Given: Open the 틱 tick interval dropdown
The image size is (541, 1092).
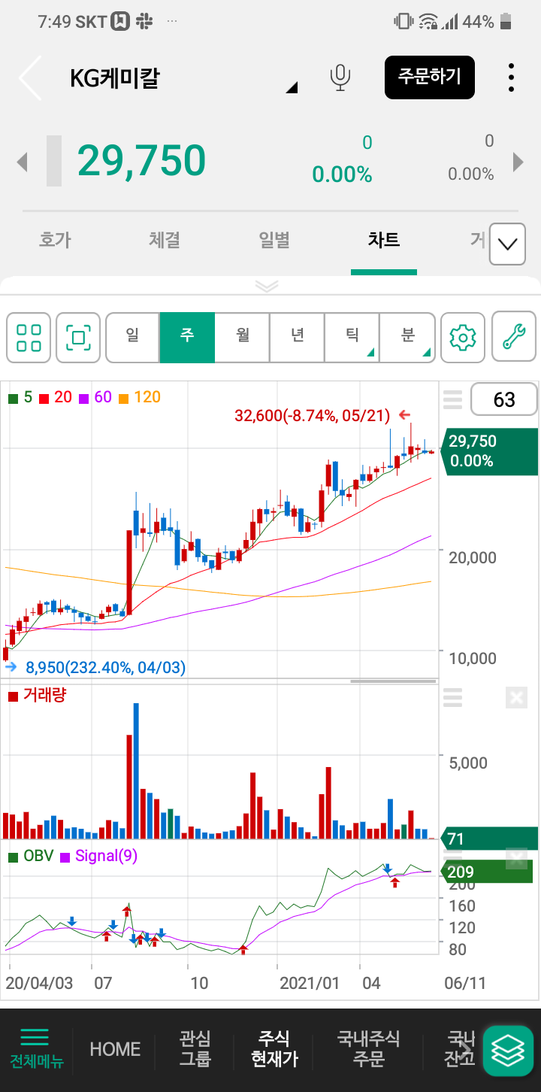Looking at the screenshot, I should pos(352,338).
